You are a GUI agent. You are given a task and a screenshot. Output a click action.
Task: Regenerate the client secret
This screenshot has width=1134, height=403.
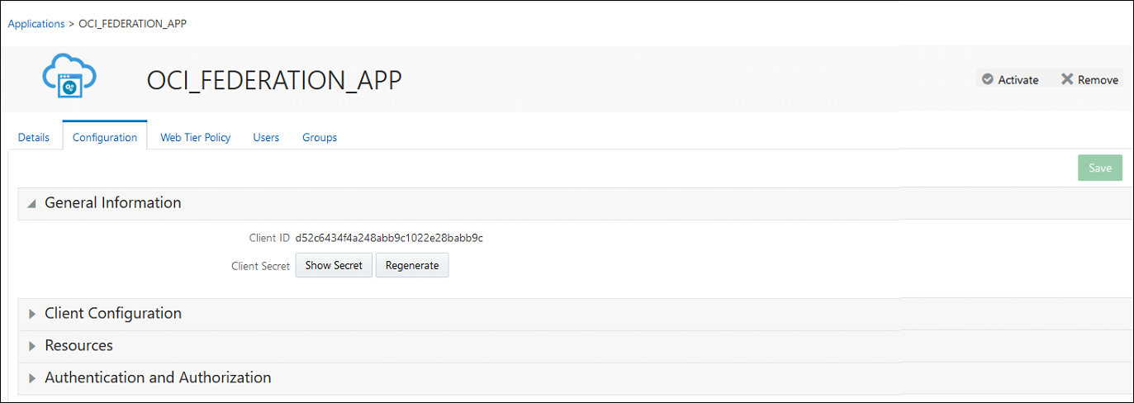click(x=412, y=265)
